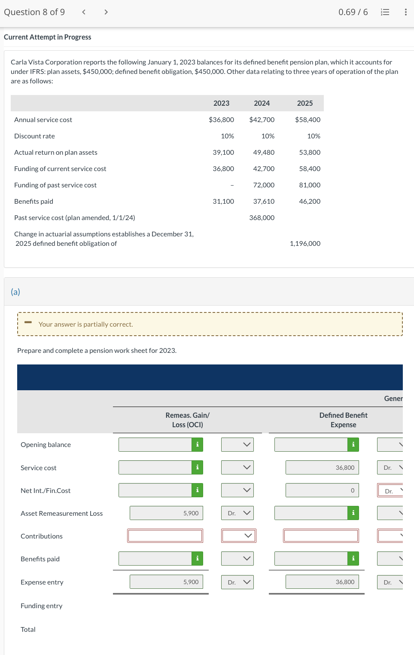Click the info icon beside Net Int./Fin.Cost OCI
The height and width of the screenshot is (655, 414).
[197, 490]
